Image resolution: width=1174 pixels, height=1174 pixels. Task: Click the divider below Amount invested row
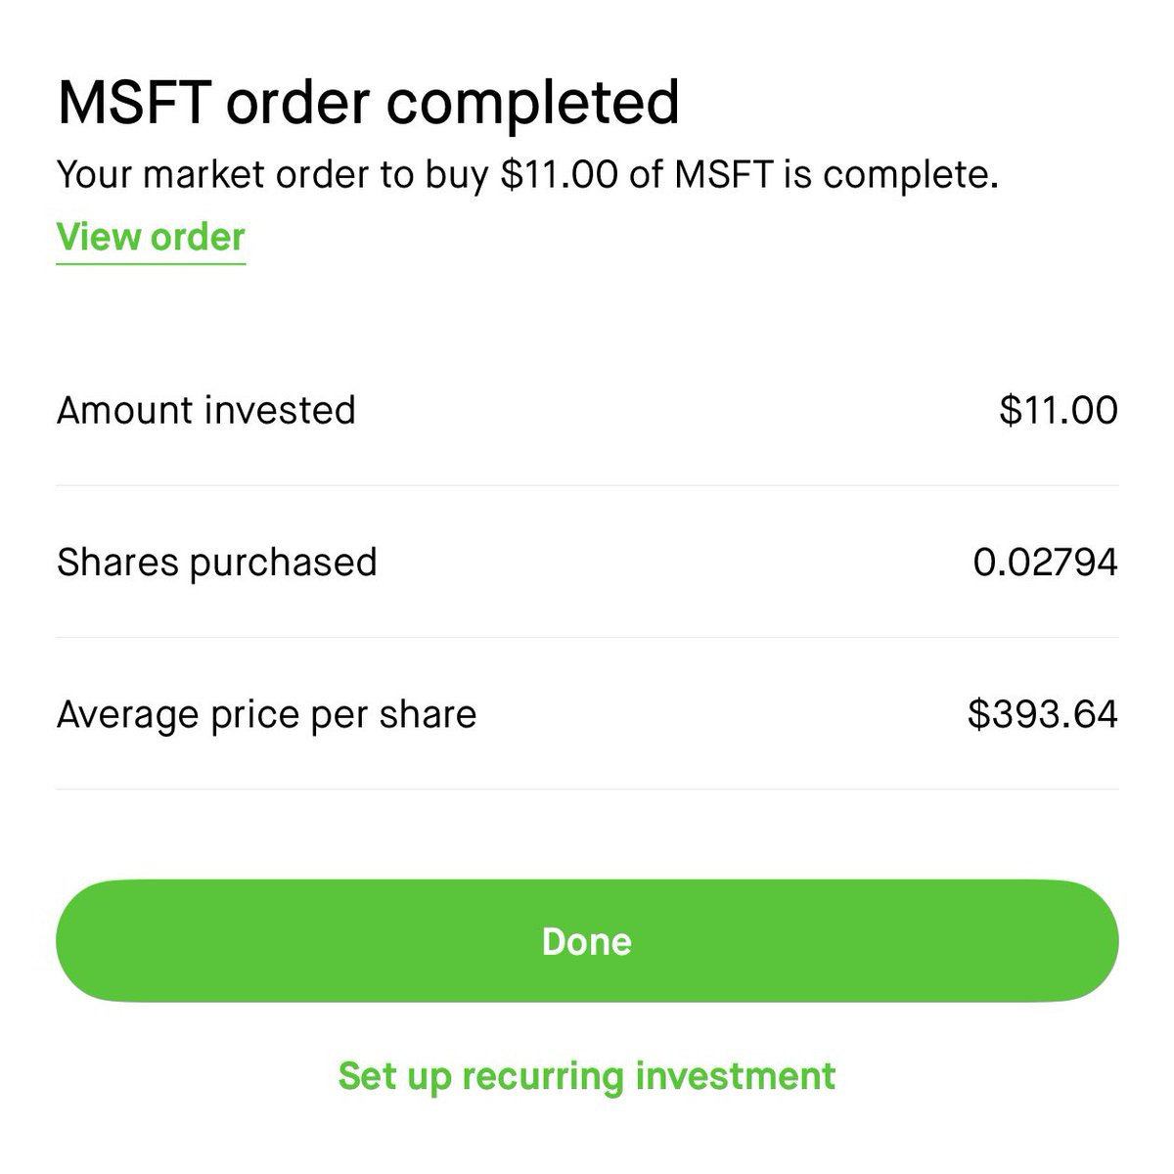coord(587,485)
